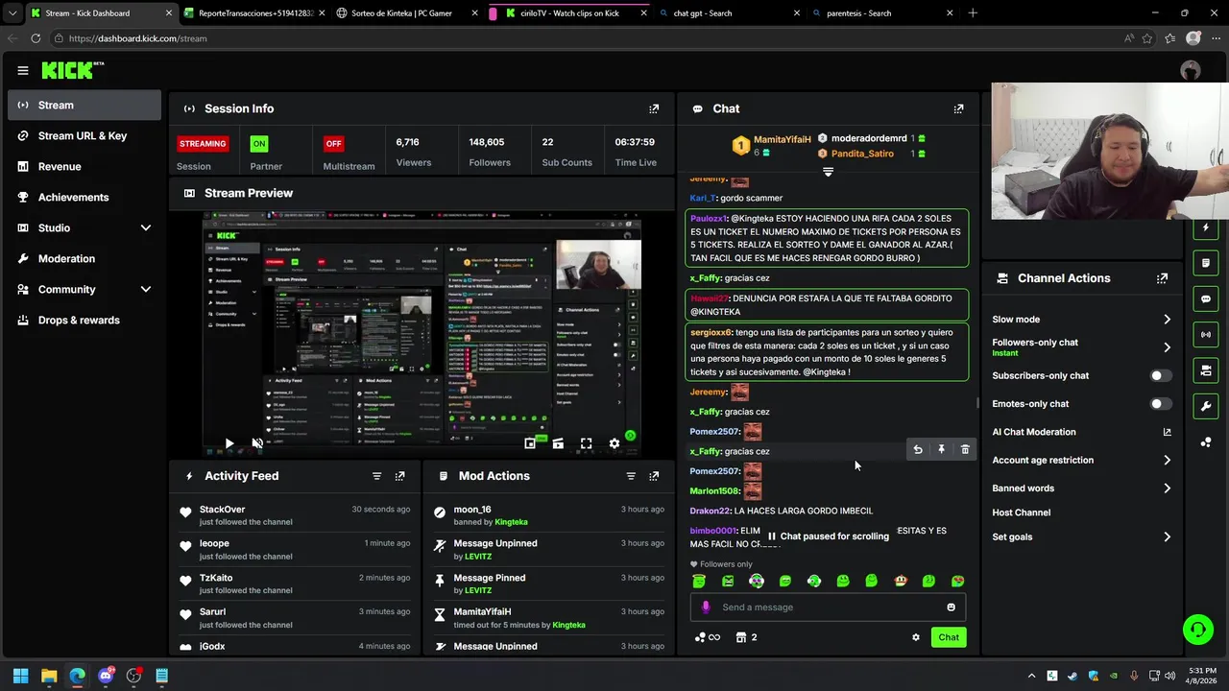Open Stream URL & Key page
1229x691 pixels.
(x=84, y=136)
